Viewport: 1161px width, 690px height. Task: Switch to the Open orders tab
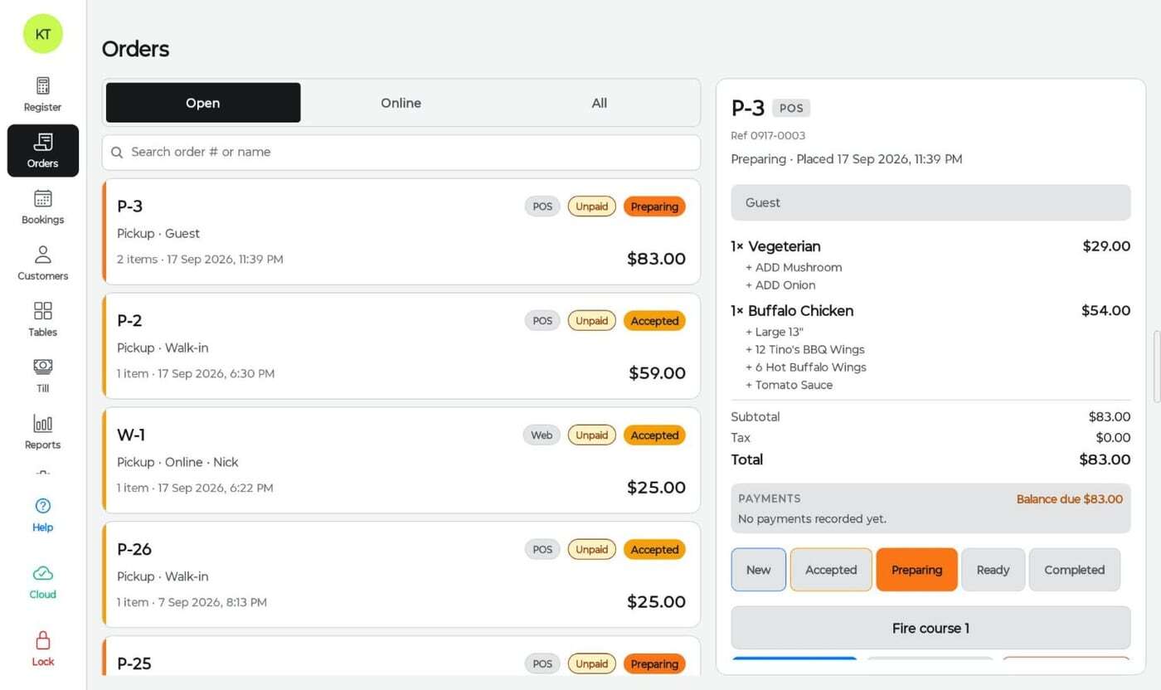tap(203, 103)
